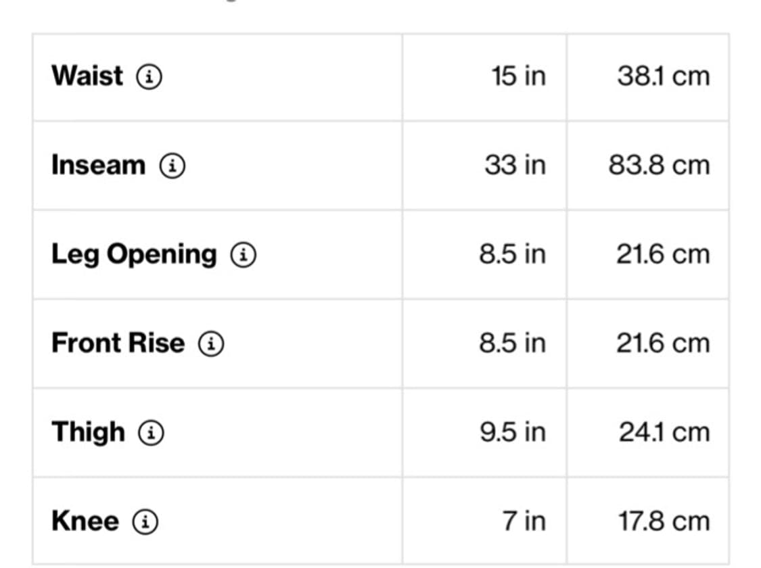761x568 pixels.
Task: Select the 24.1 cm thigh measurement
Action: pos(664,433)
